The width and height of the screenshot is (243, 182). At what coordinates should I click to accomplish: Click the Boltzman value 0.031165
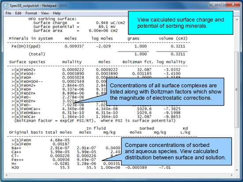(142, 74)
